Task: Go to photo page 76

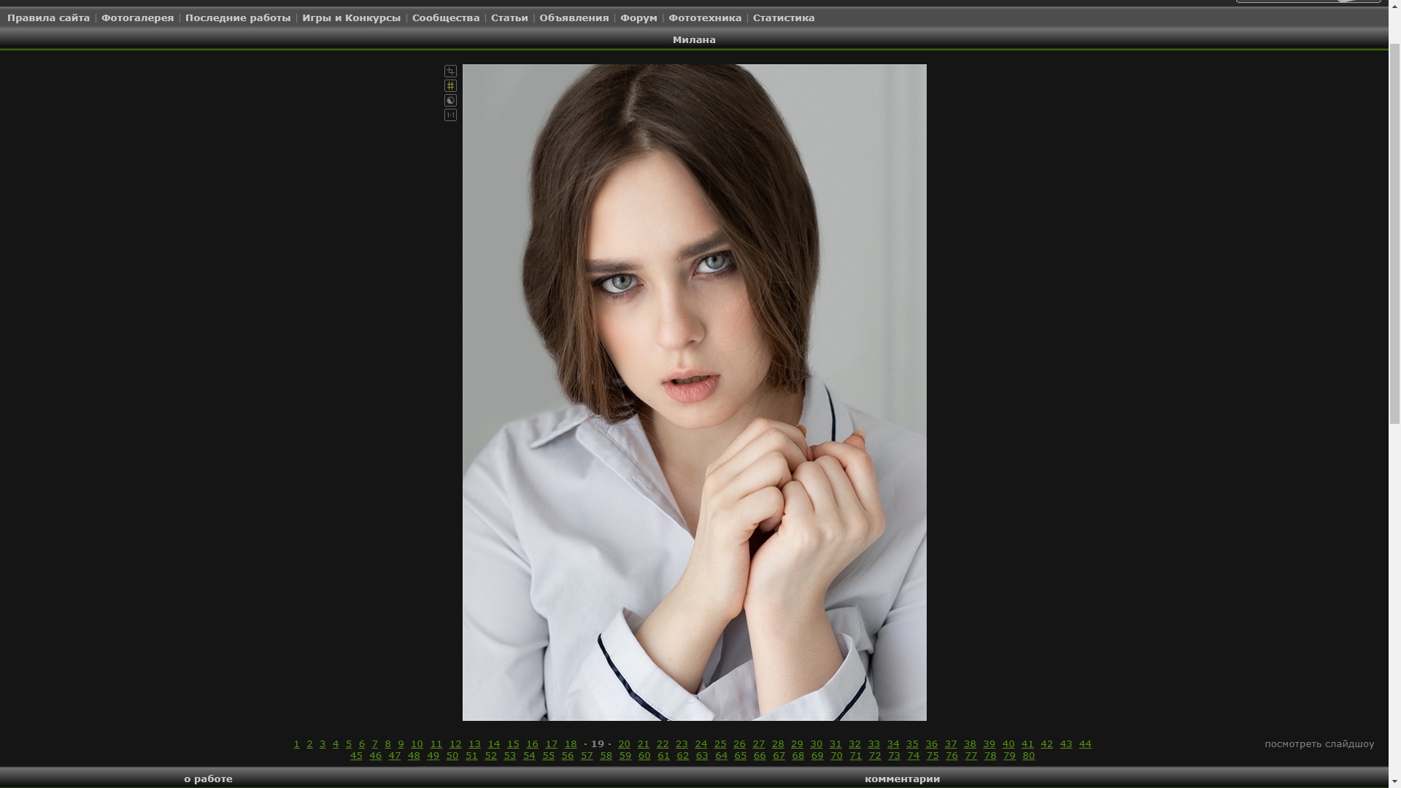Action: coord(952,755)
